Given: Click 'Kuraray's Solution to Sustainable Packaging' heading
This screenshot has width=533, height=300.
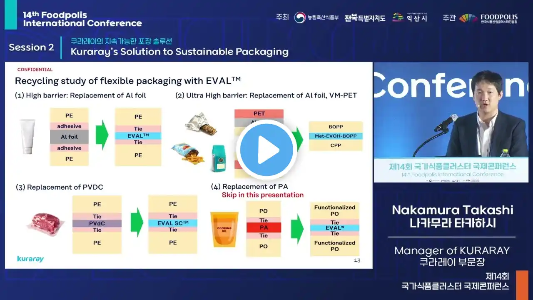Looking at the screenshot, I should coord(179,52).
